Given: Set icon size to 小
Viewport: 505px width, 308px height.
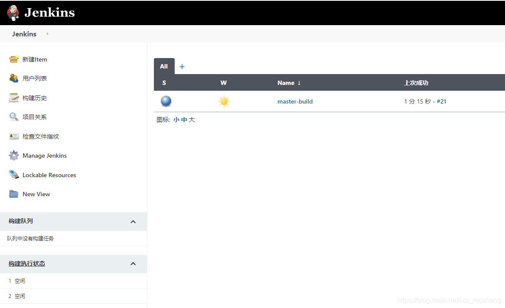Looking at the screenshot, I should [176, 120].
